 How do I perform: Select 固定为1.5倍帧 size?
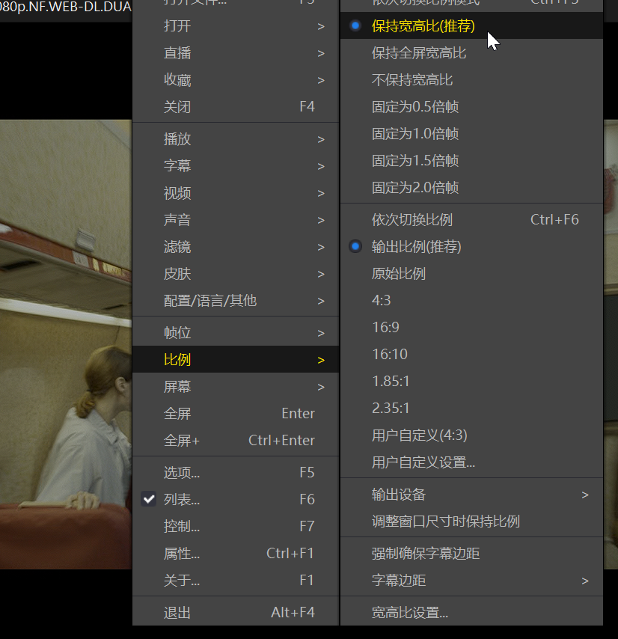(471, 161)
